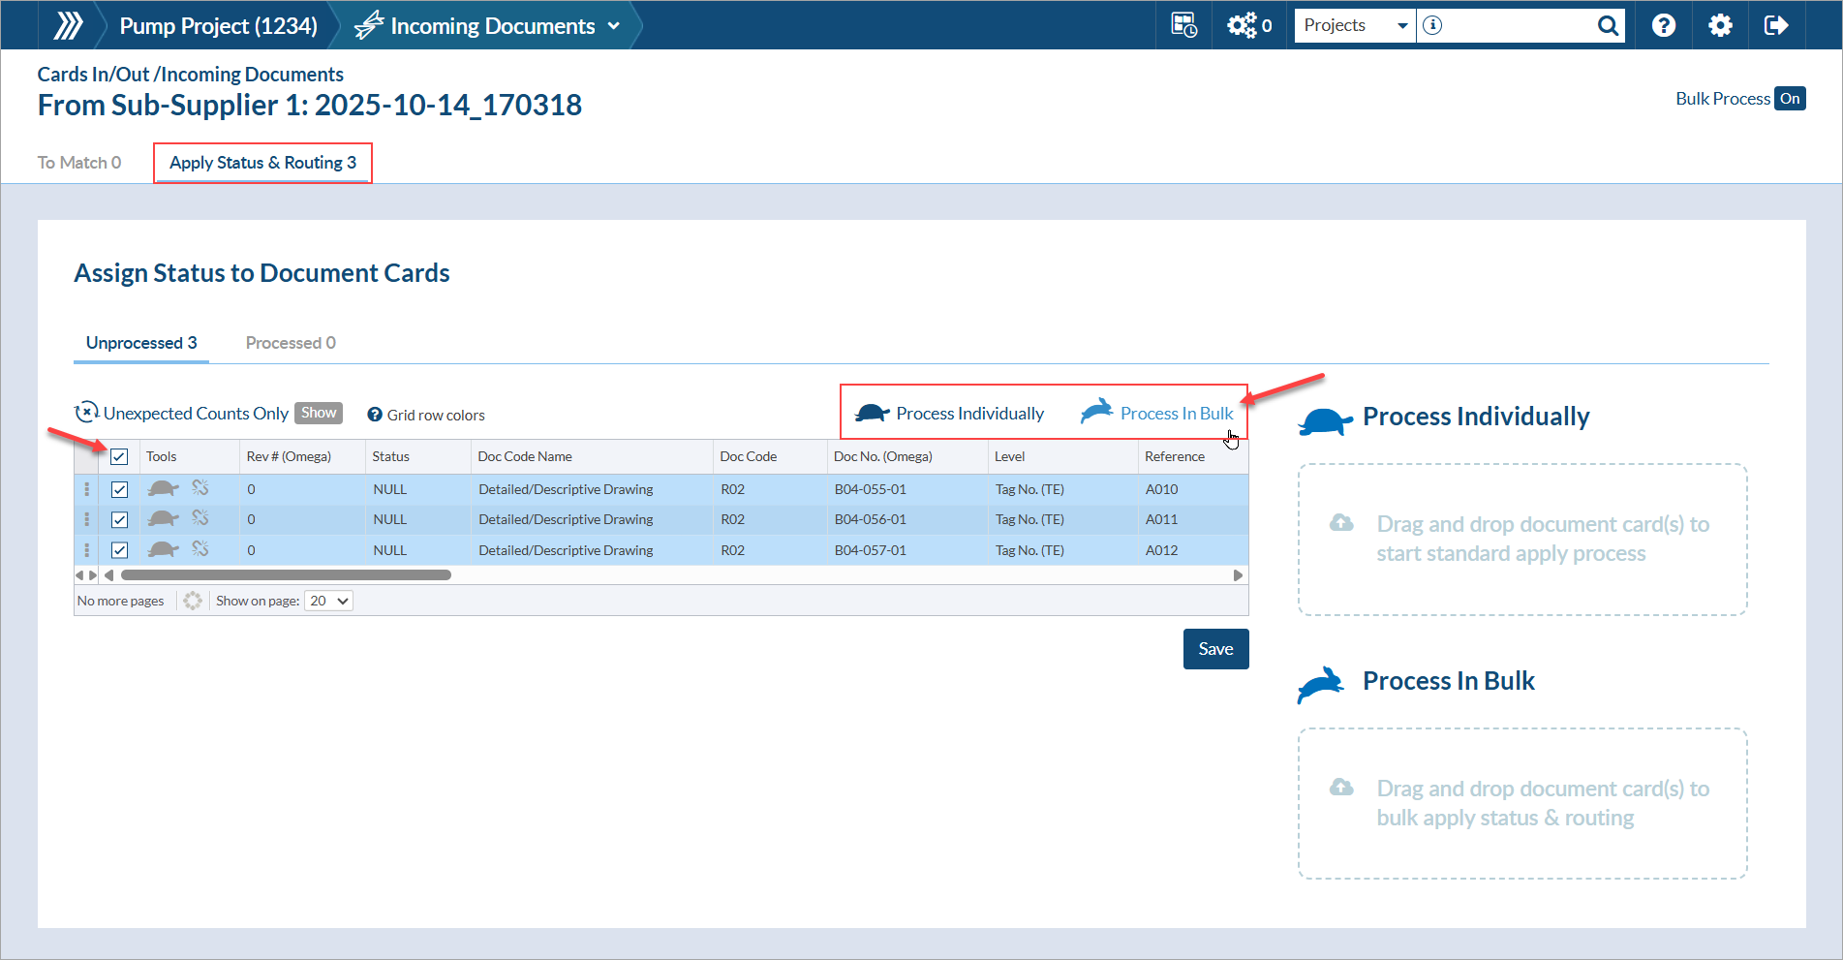Uncheck the checkbox for row B04-056-01
The width and height of the screenshot is (1843, 960).
pyautogui.click(x=119, y=520)
